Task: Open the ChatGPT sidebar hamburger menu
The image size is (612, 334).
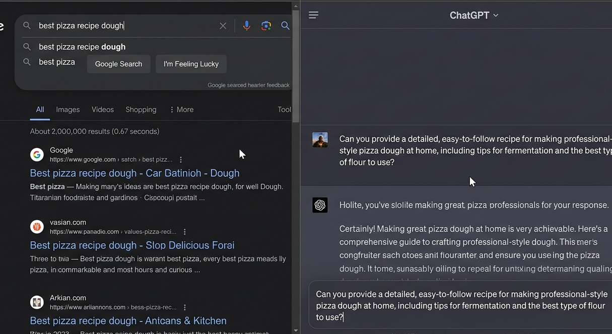Action: pyautogui.click(x=313, y=15)
